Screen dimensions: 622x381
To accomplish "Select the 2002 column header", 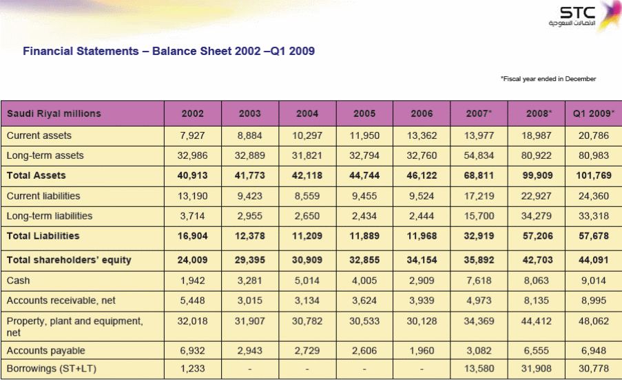I will click(193, 113).
